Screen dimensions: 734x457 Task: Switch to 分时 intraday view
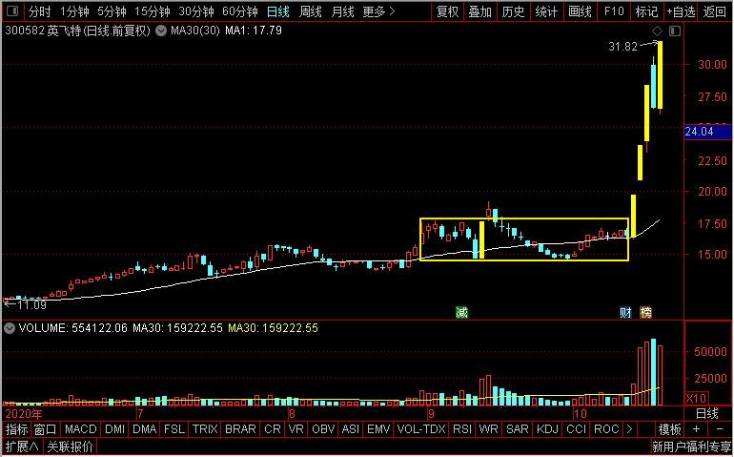pyautogui.click(x=39, y=11)
